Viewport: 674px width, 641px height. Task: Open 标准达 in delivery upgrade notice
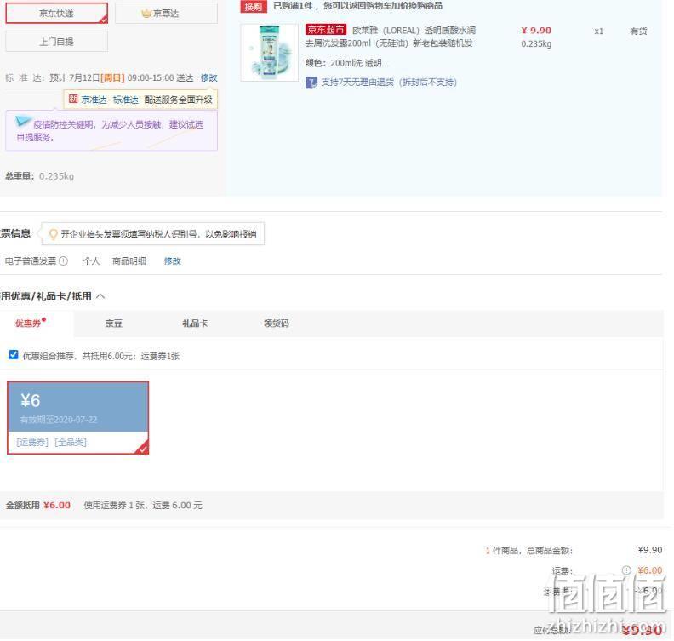125,100
